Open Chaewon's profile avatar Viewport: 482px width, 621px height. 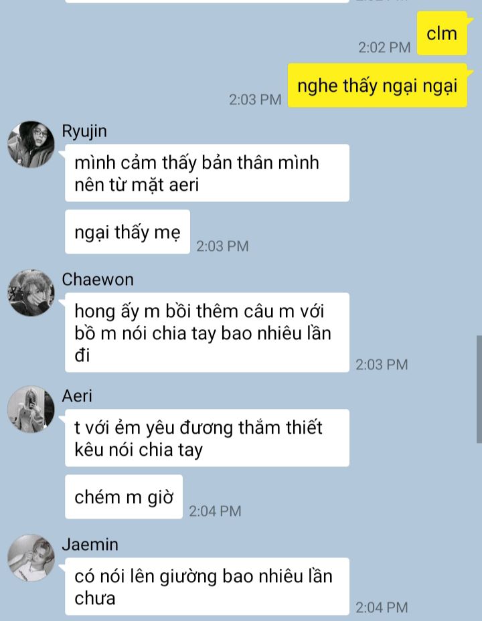(31, 292)
